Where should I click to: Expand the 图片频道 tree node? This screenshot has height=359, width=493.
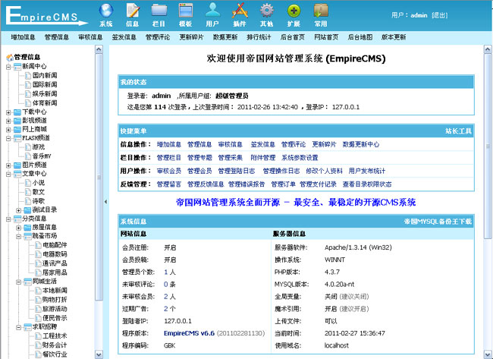[8, 165]
